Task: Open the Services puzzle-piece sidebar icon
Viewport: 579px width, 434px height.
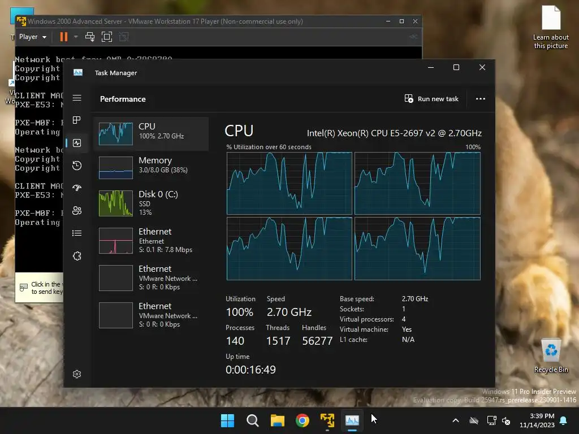Action: pyautogui.click(x=77, y=256)
